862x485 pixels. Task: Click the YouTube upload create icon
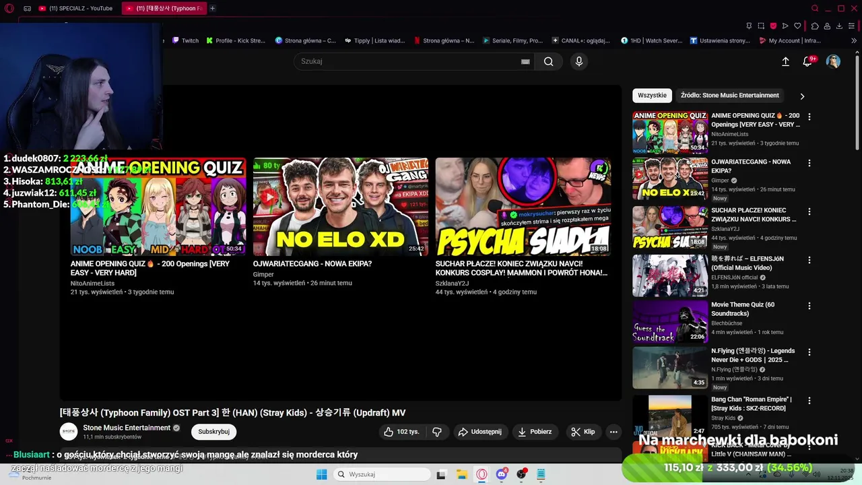click(785, 61)
